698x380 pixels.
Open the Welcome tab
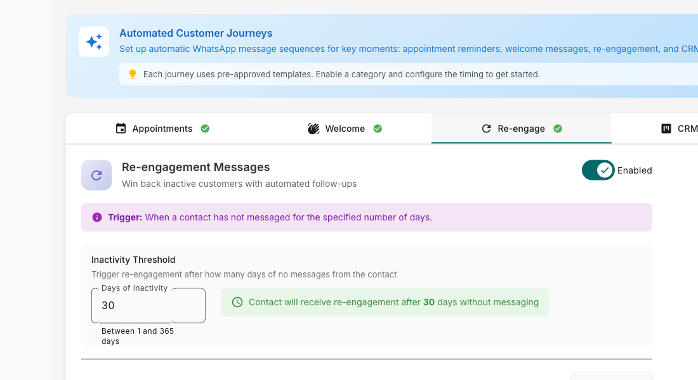[x=345, y=128]
